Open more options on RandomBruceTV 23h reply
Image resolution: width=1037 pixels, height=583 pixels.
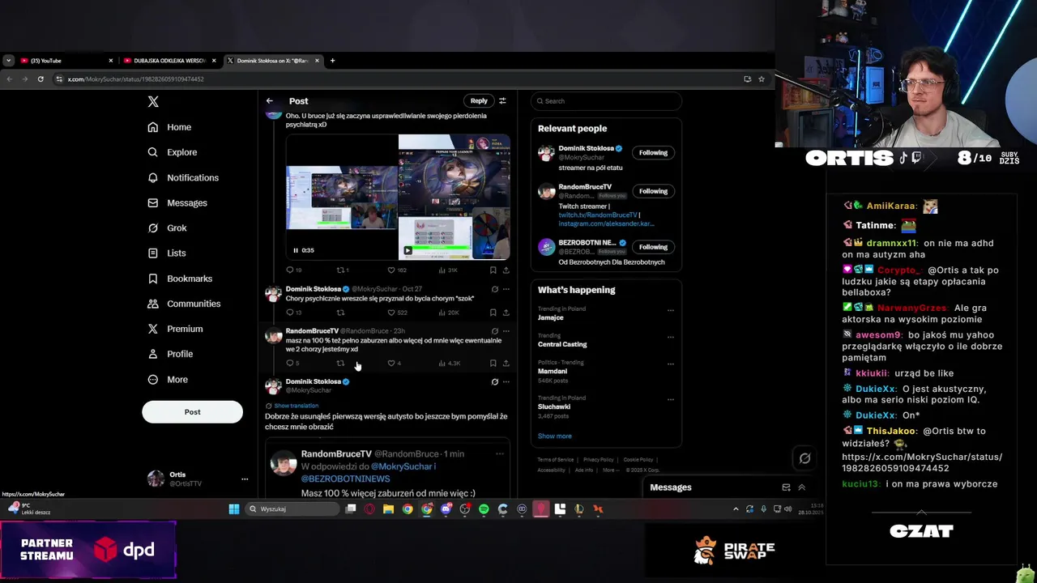point(506,331)
